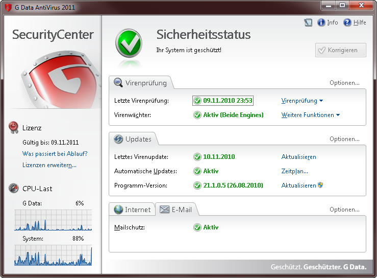The width and height of the screenshot is (377, 278).
Task: Click green check beside 10.11.2010
Action: [x=197, y=157]
